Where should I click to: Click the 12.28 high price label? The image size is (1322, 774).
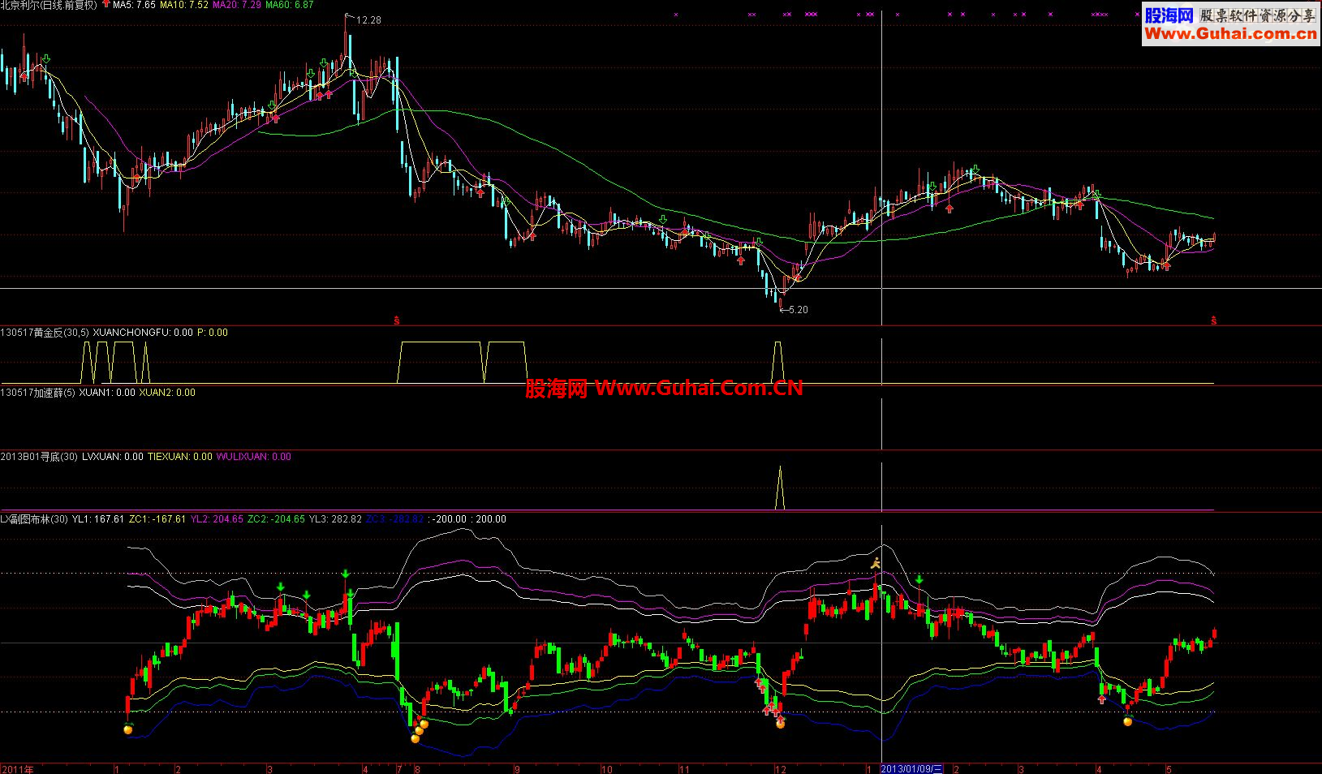coord(368,20)
